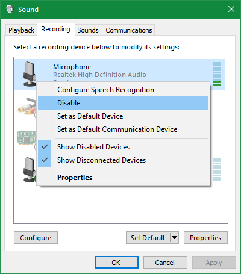
Task: Click the Microphone volume level meter
Action: (x=217, y=73)
